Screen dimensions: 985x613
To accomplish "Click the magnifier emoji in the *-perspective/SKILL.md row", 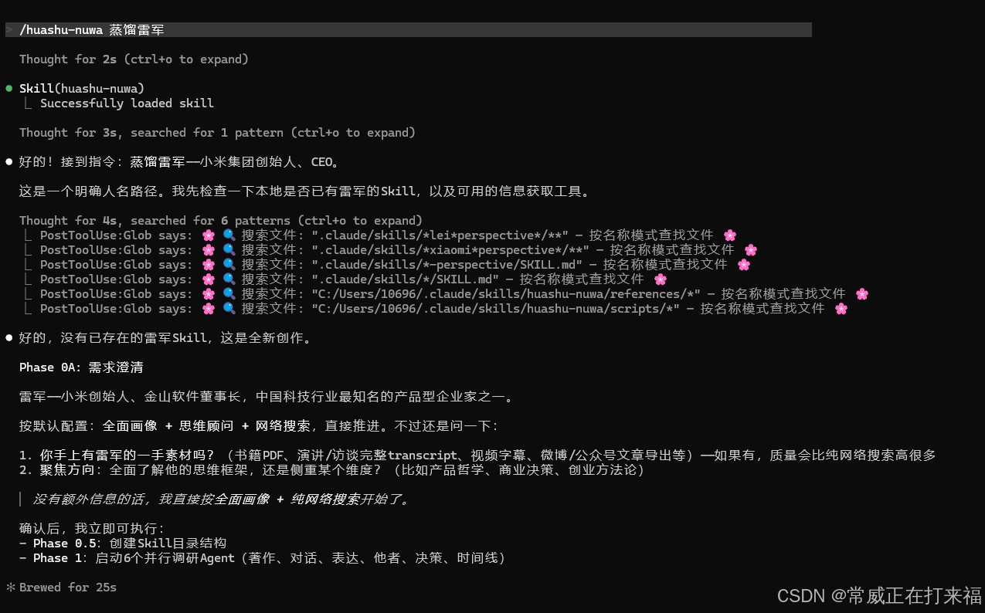I will 229,265.
